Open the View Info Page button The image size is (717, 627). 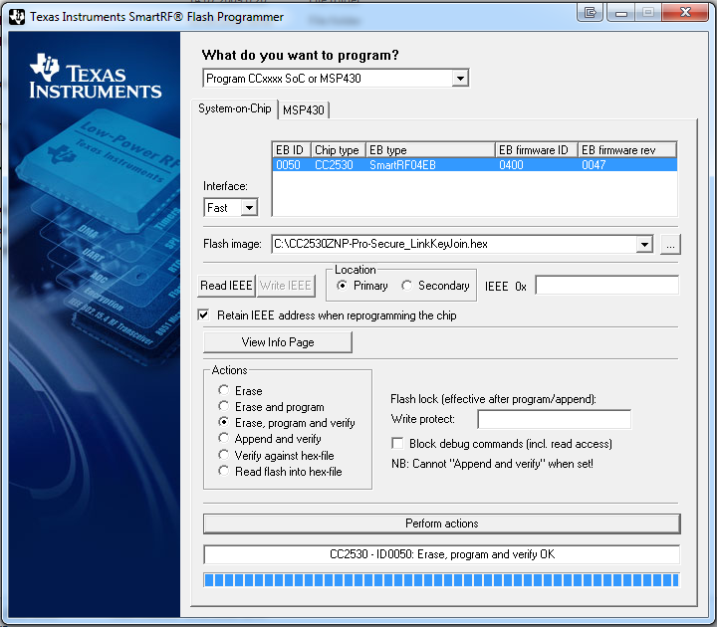pos(278,342)
